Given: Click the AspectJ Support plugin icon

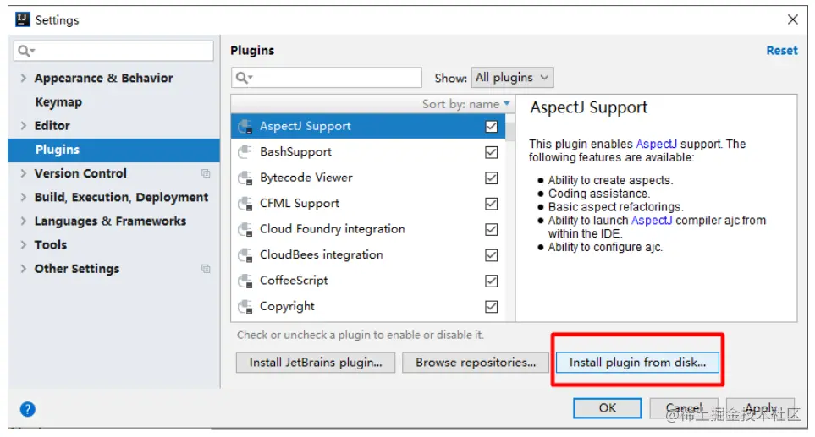Looking at the screenshot, I should pyautogui.click(x=245, y=127).
